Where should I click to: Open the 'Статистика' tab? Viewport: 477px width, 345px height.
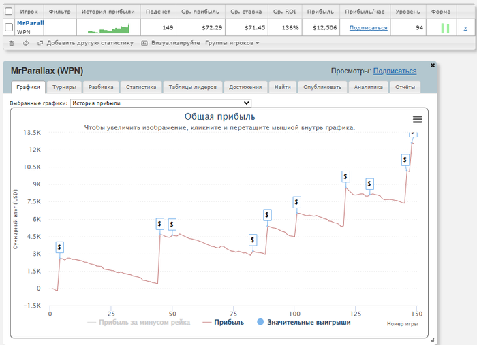[x=142, y=87]
